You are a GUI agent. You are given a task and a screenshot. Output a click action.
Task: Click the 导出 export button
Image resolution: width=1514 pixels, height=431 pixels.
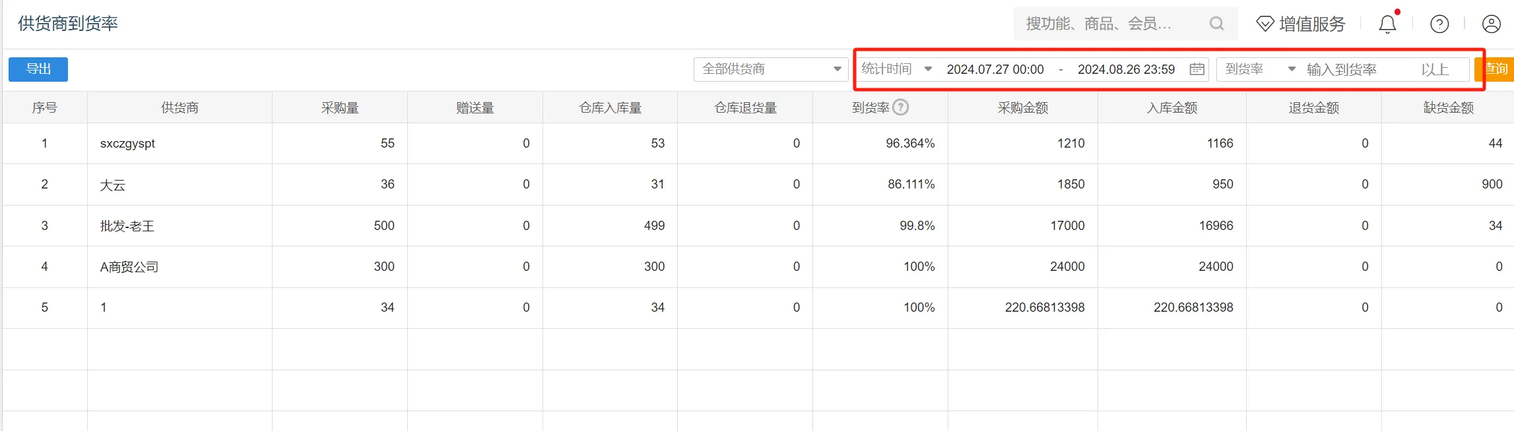(x=38, y=69)
